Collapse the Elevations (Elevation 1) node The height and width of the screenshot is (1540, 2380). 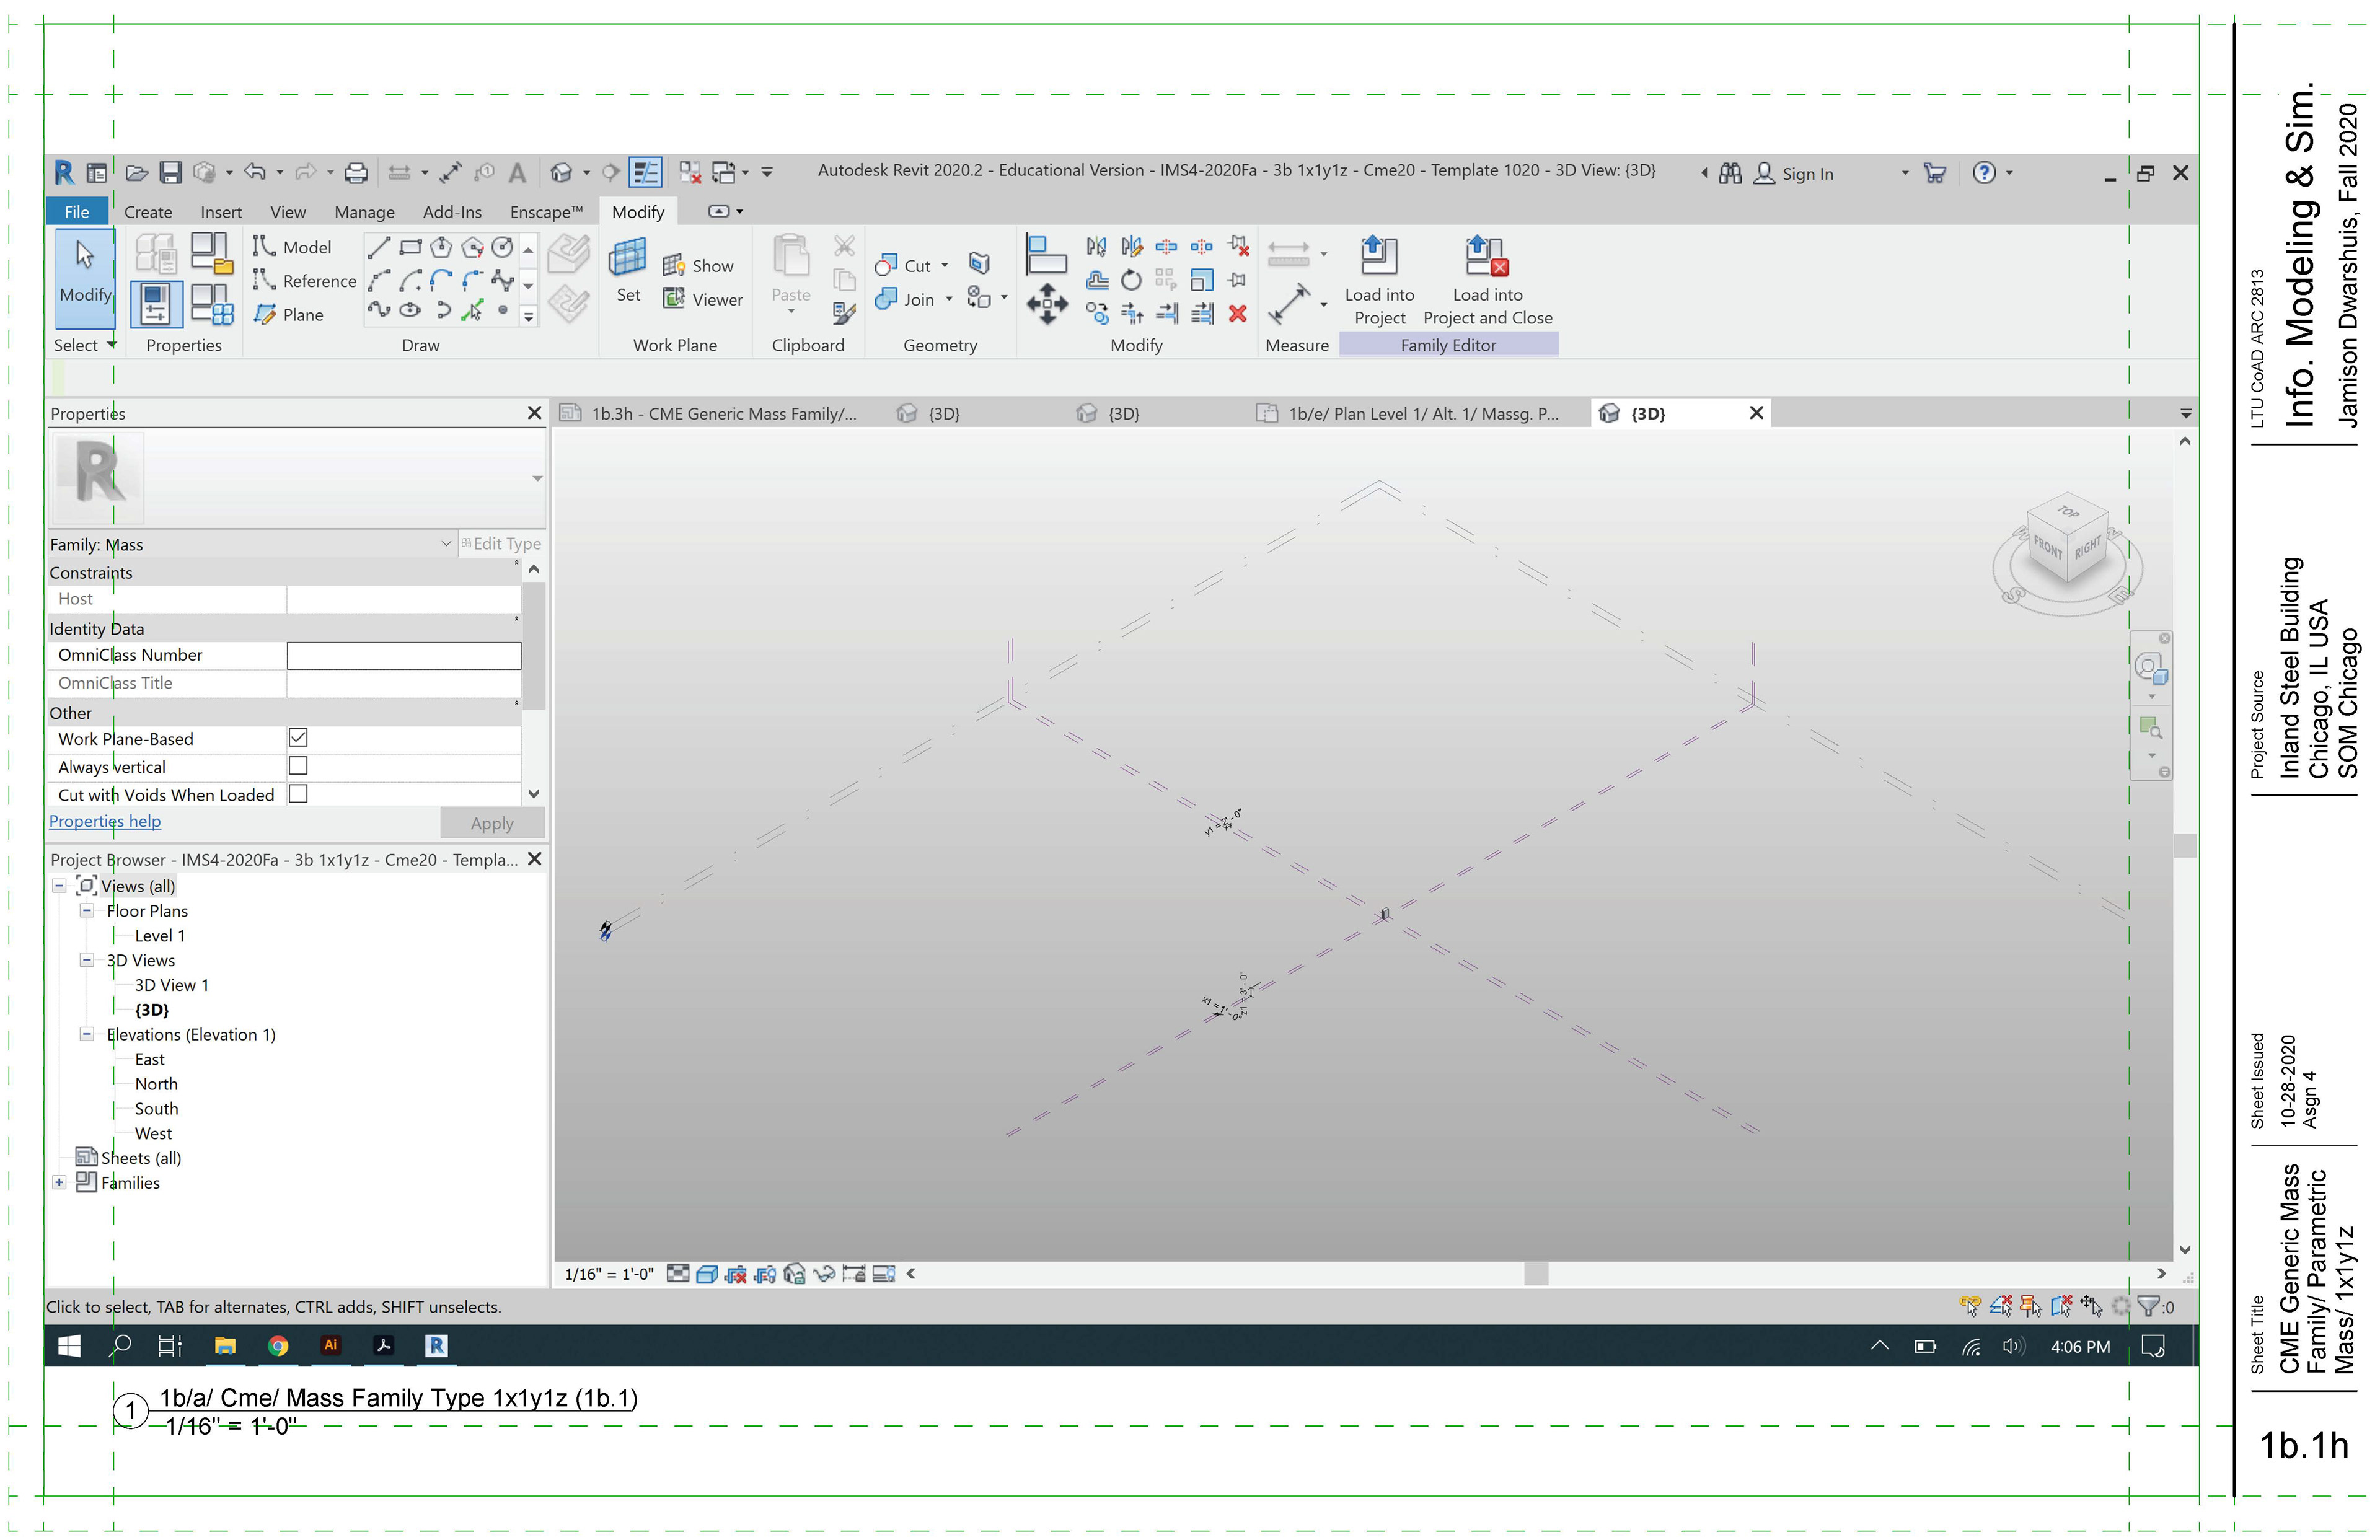(87, 1034)
